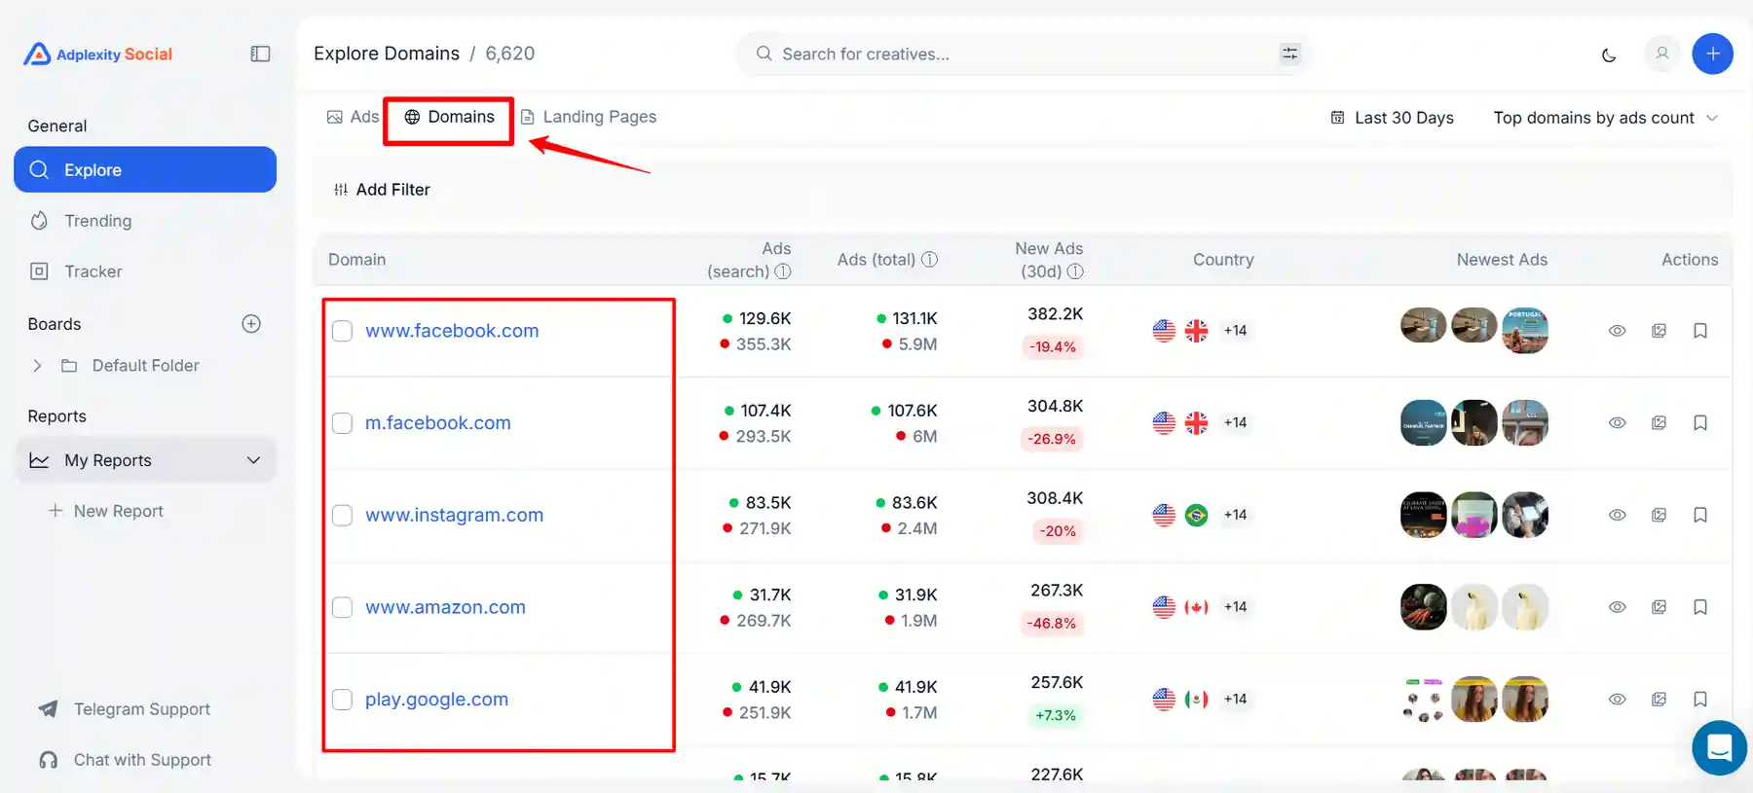Open ads gallery icon for www.facebook.com

pos(1659,331)
